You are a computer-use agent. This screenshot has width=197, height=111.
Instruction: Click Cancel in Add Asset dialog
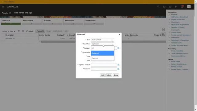pyautogui.click(x=116, y=75)
